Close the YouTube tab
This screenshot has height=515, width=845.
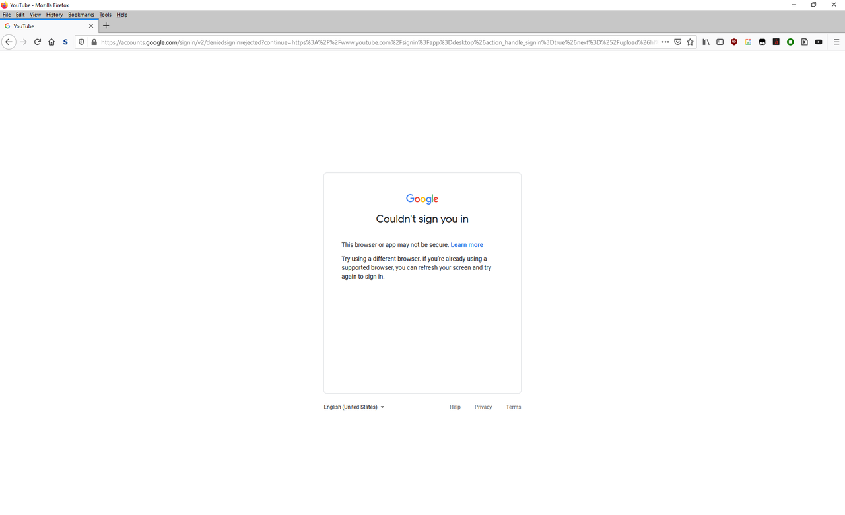[91, 26]
